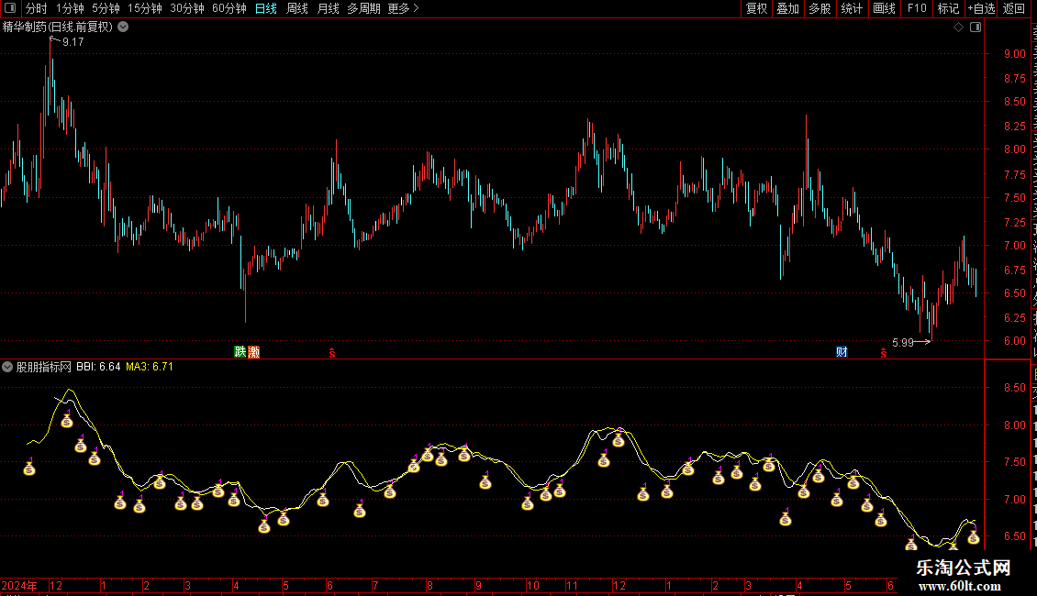Expand the 更多 period options
This screenshot has height=596, width=1037.
404,8
